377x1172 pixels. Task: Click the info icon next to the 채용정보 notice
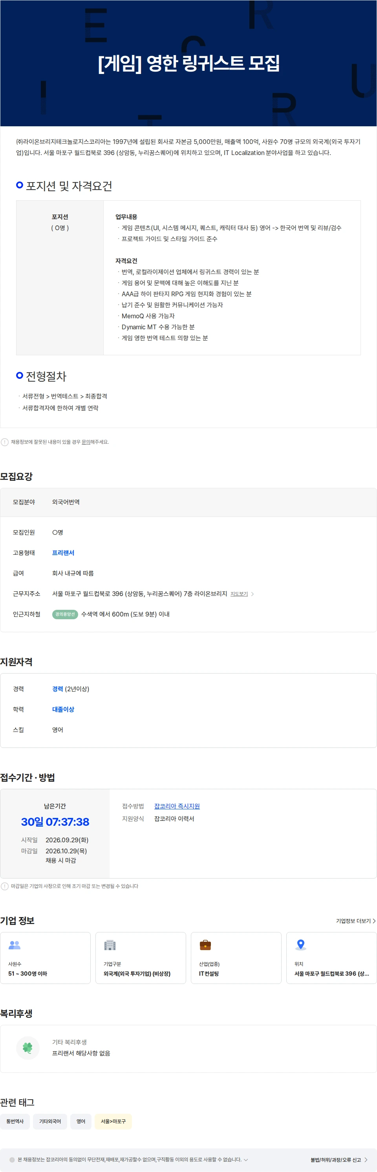pos(5,442)
